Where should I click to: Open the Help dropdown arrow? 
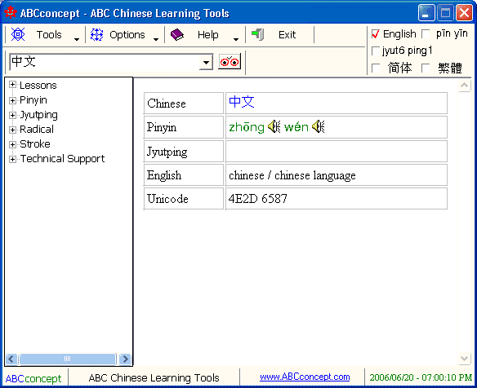click(236, 39)
